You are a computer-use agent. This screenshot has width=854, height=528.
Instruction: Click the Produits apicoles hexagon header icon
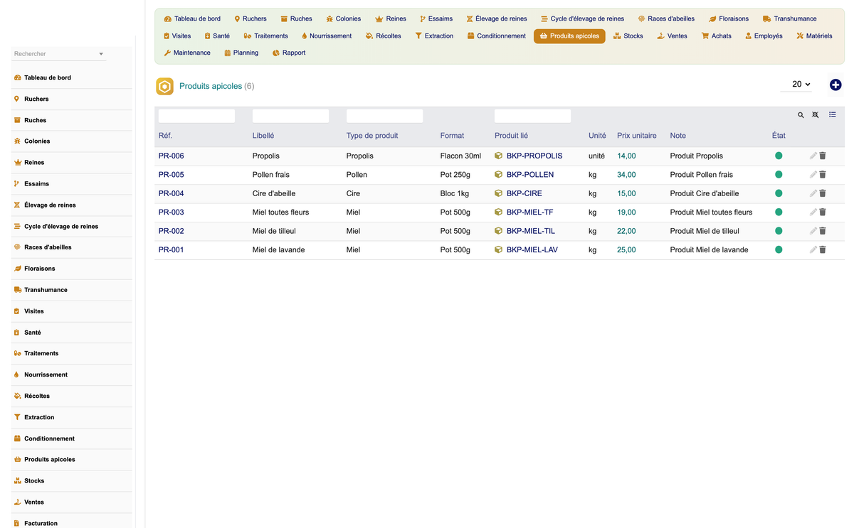(x=164, y=86)
